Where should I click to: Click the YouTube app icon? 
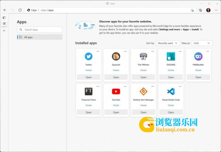(116, 91)
